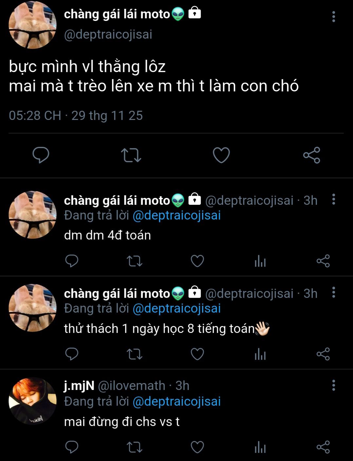Screen dimensions: 353x461
Task: View analytics for 'dm dm 4đ toán' reply
Action: click(x=260, y=261)
